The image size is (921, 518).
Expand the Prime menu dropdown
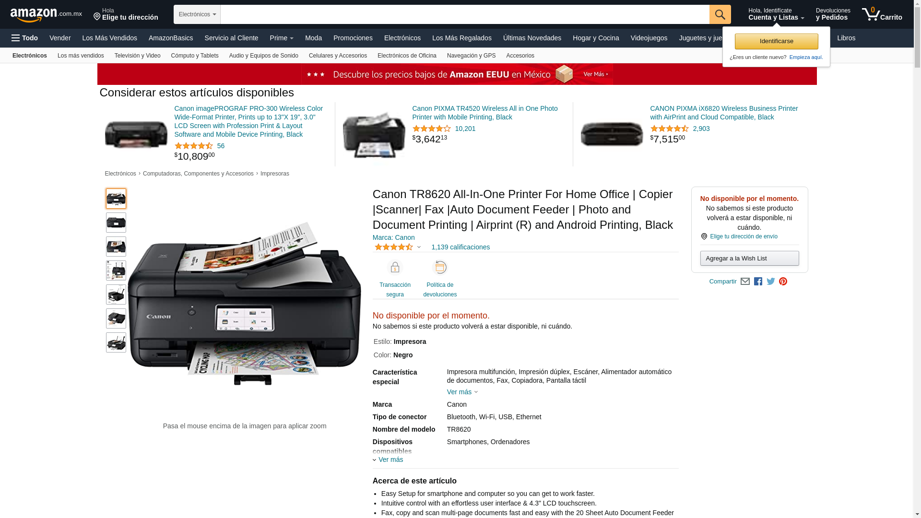click(x=282, y=38)
